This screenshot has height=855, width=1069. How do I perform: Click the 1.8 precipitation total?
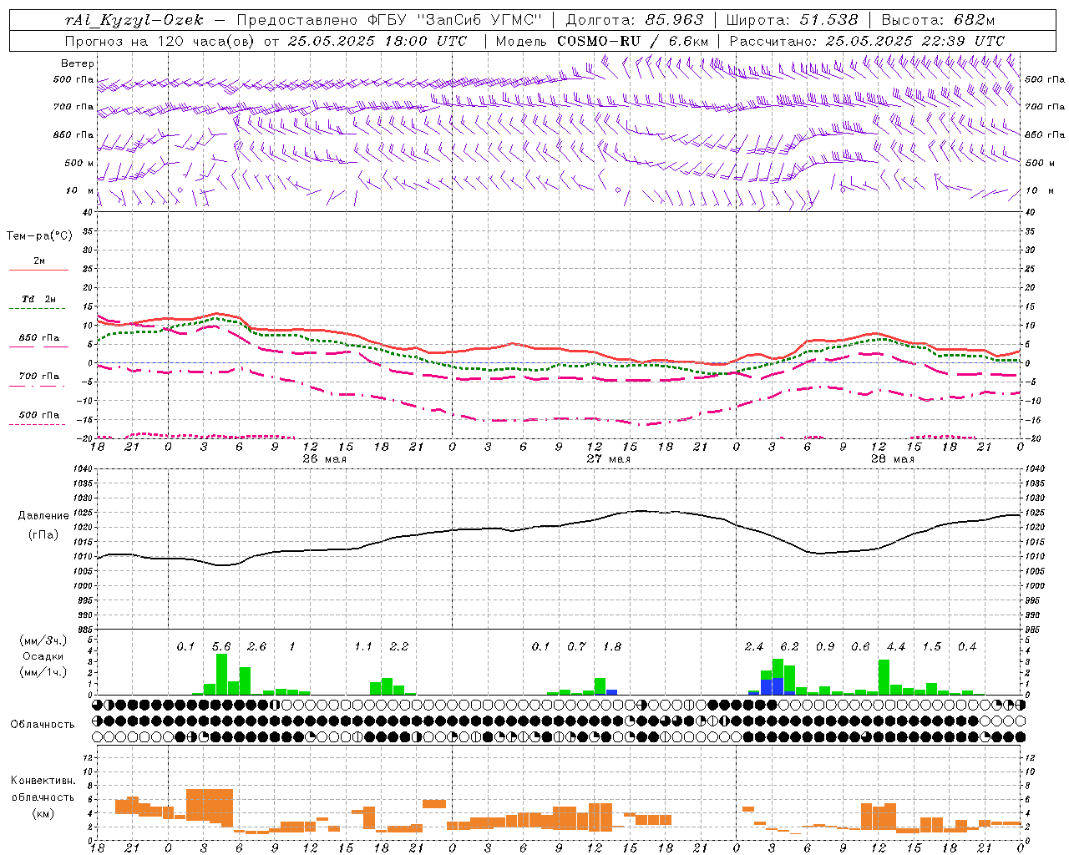(612, 646)
